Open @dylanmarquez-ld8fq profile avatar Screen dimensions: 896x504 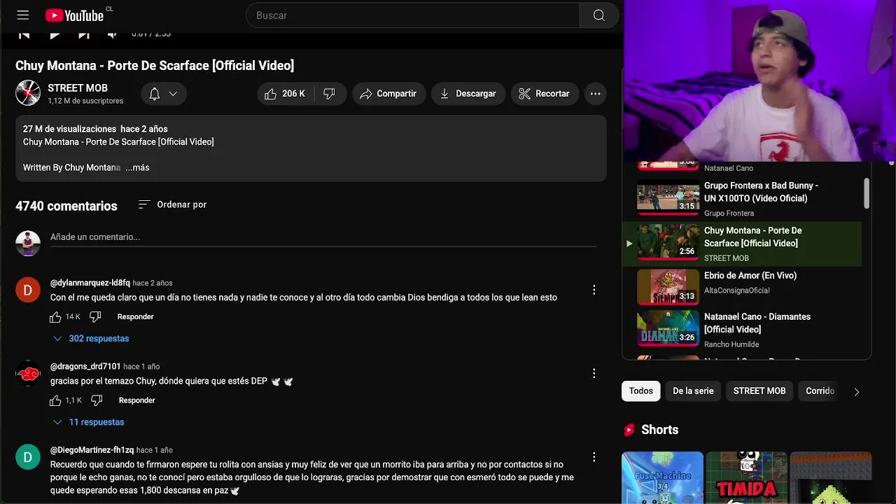point(28,290)
